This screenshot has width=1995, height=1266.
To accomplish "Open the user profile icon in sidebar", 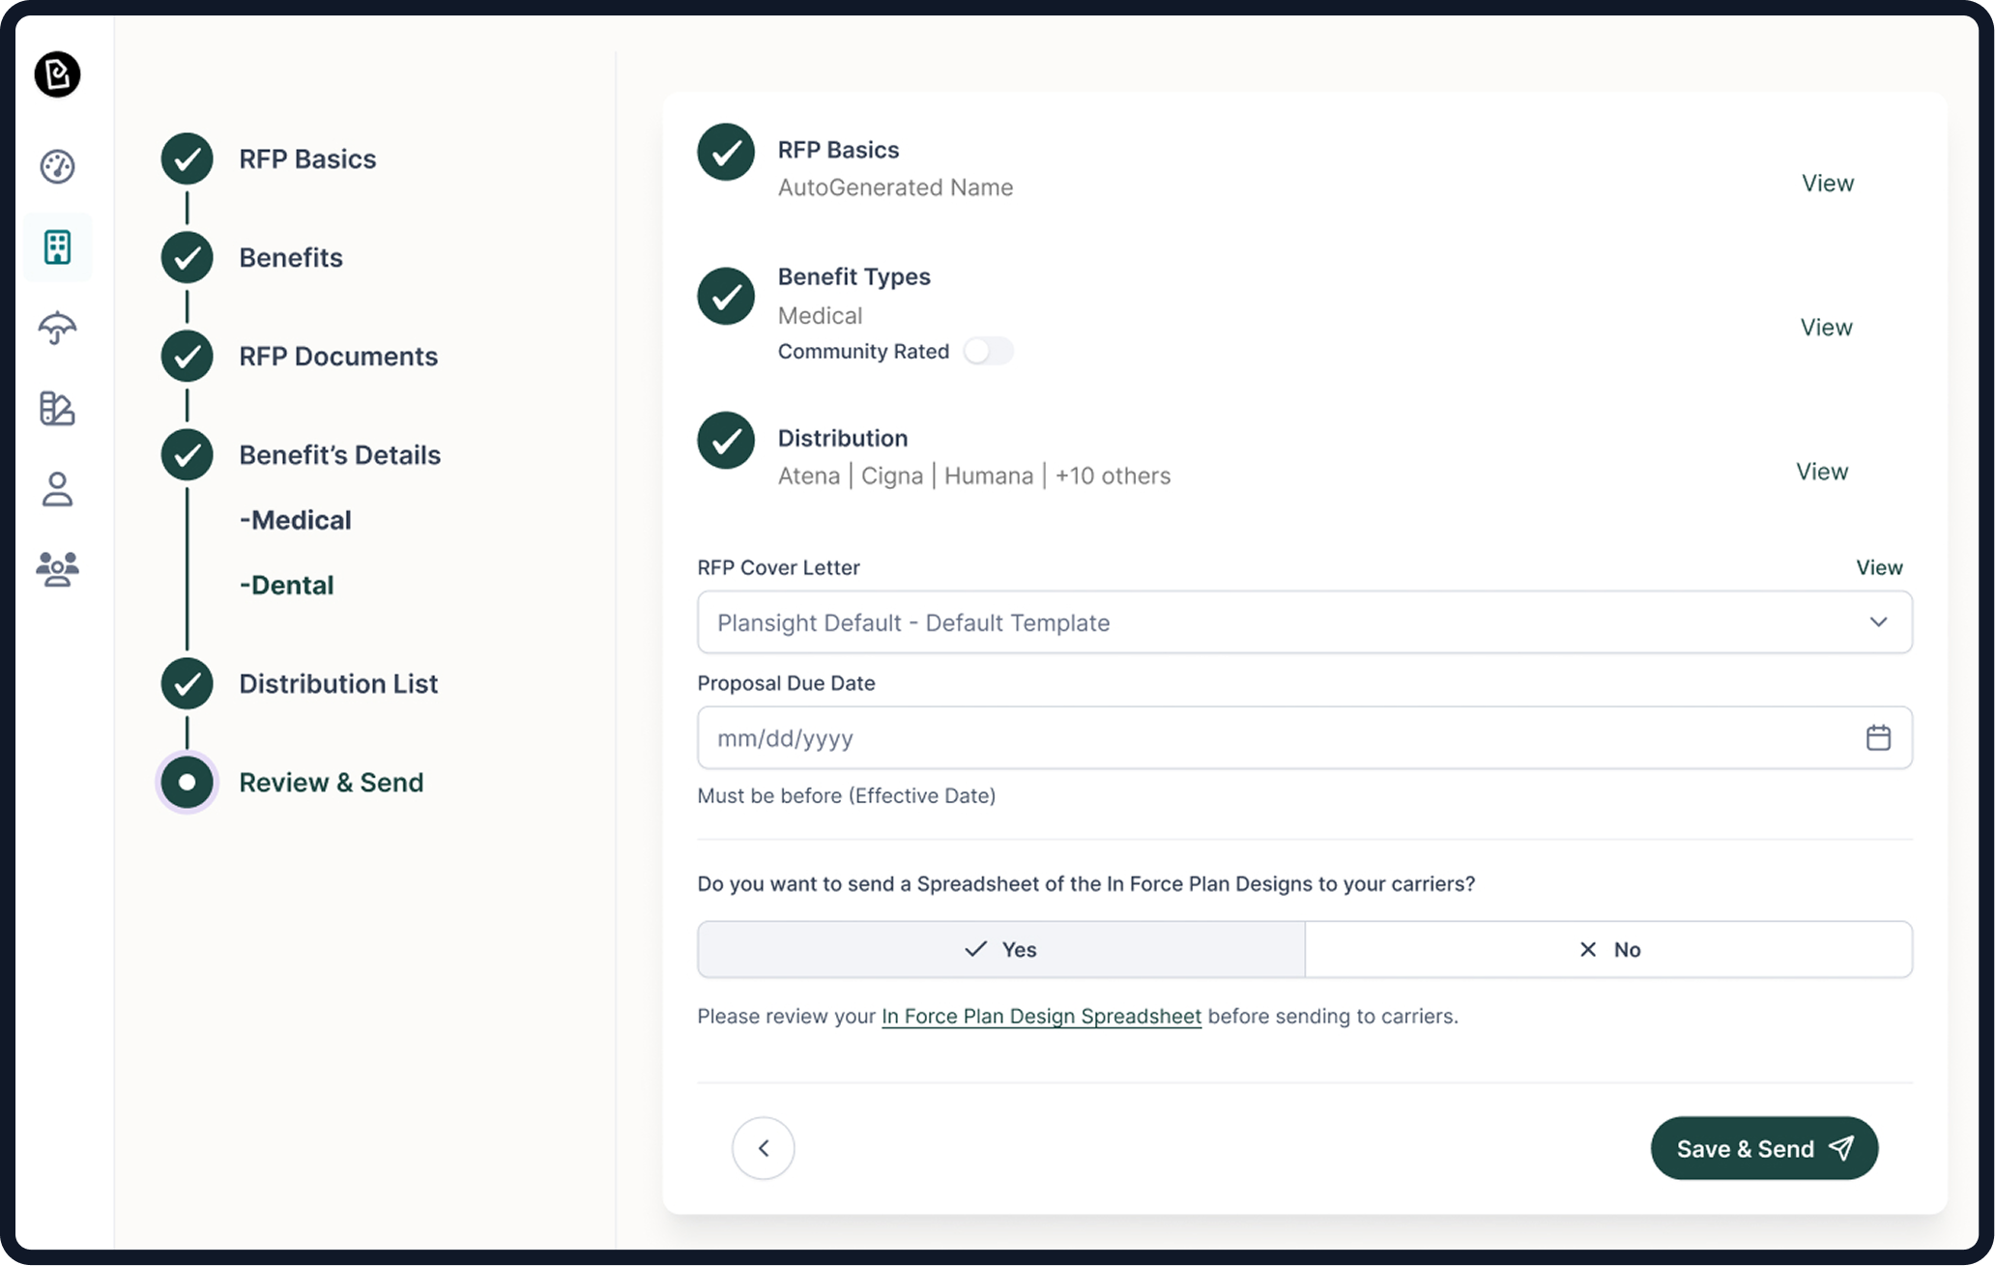I will click(x=58, y=490).
